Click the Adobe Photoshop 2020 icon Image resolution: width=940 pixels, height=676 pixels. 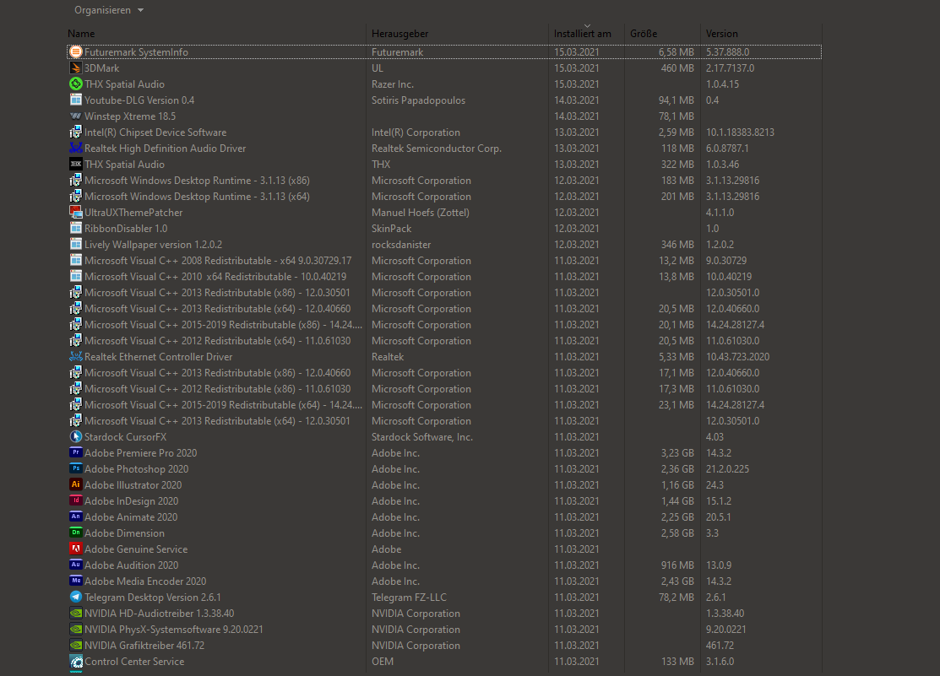click(x=75, y=469)
